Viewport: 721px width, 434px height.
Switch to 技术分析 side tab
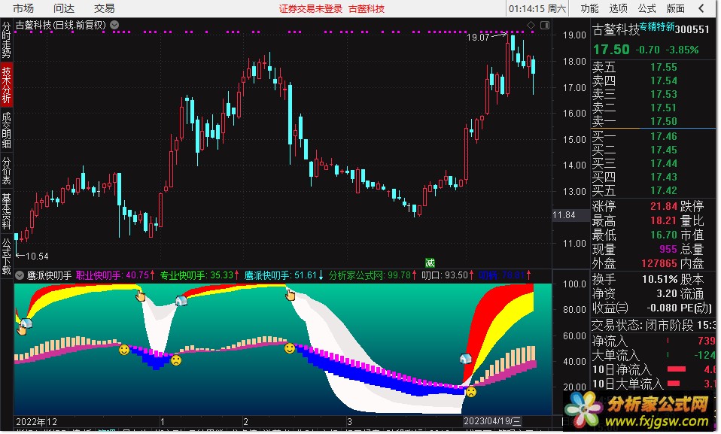click(7, 84)
